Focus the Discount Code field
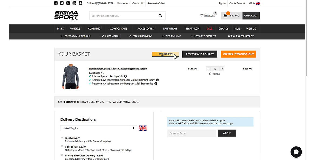The image size is (316, 160). point(191,133)
